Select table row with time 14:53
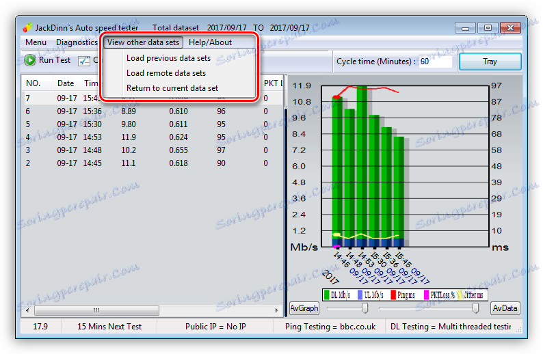Image resolution: width=543 pixels, height=354 pixels. point(153,137)
